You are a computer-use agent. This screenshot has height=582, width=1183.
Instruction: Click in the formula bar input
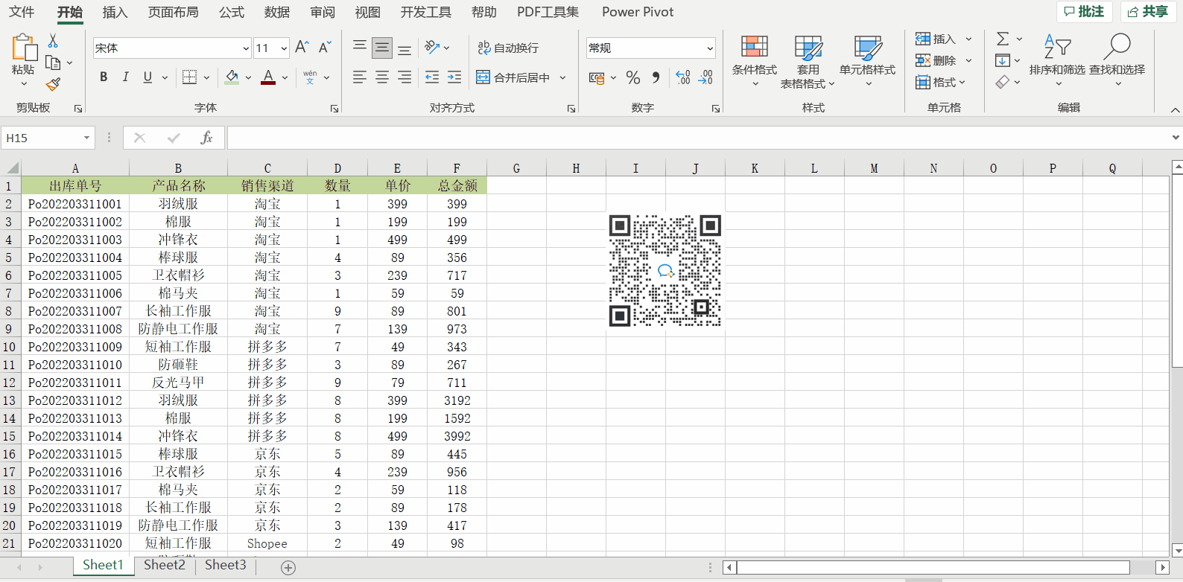(697, 138)
